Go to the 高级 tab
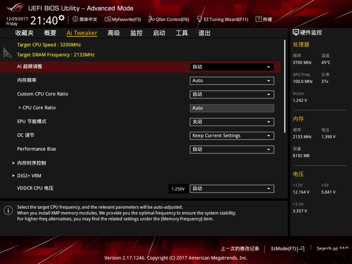Image resolution: width=352 pixels, height=264 pixels. pyautogui.click(x=114, y=33)
